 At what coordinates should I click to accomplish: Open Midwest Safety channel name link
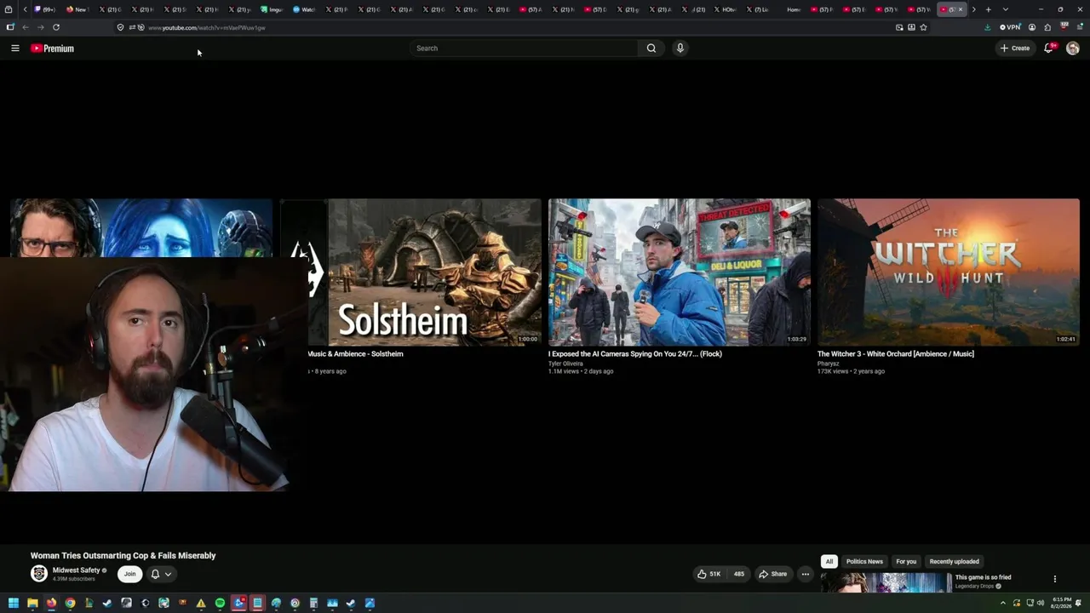point(77,570)
